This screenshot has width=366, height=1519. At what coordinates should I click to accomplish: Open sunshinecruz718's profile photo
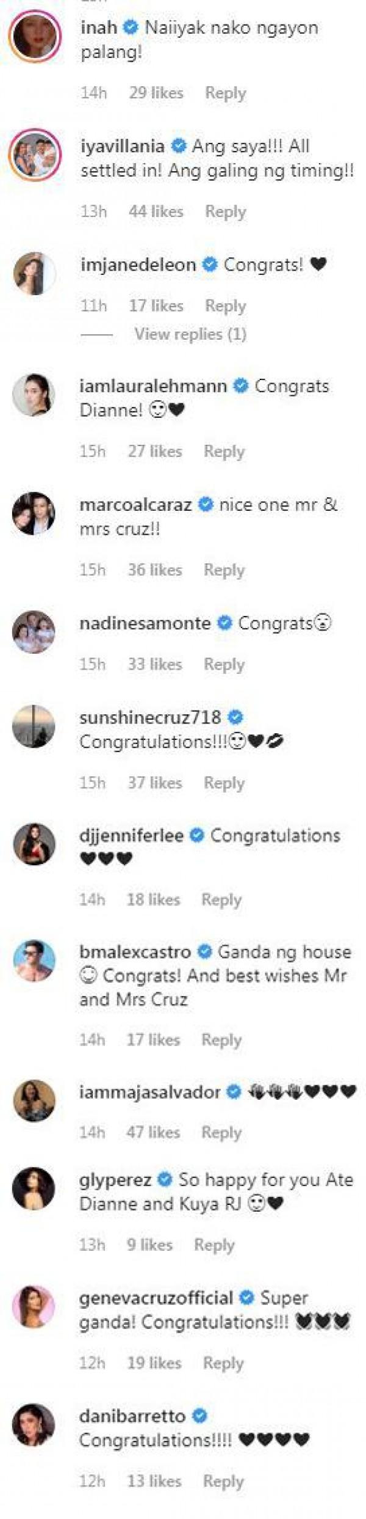(34, 726)
